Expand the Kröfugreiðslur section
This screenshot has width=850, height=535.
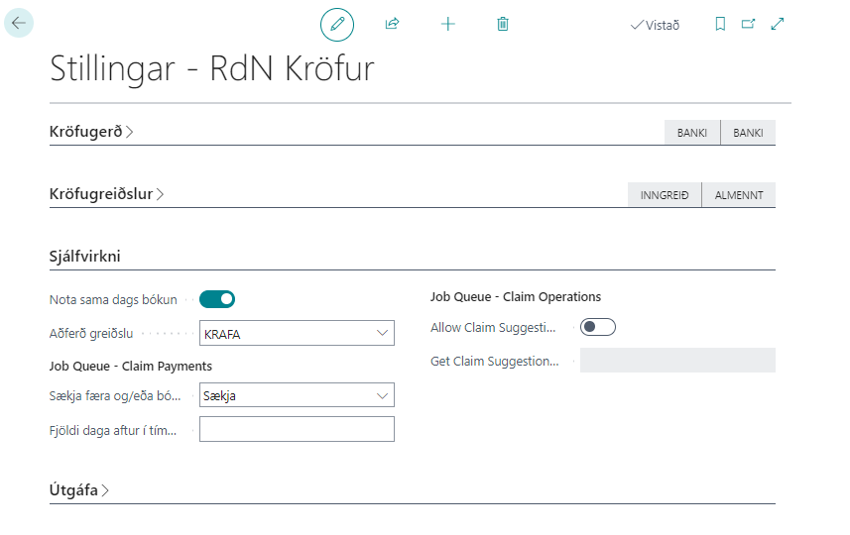click(x=106, y=194)
